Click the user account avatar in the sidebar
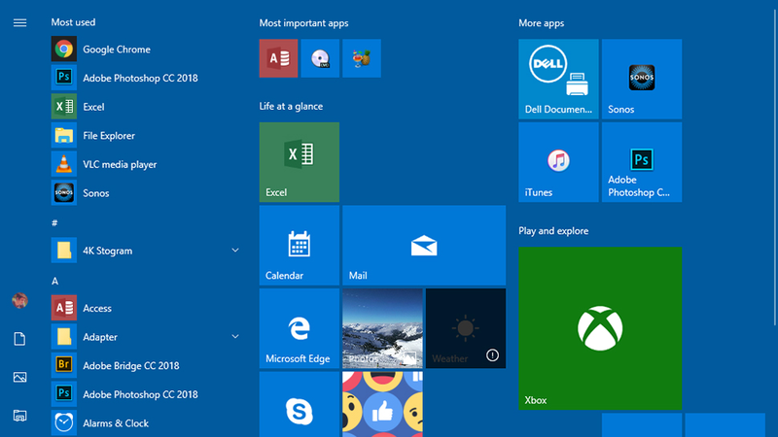778x437 pixels. pyautogui.click(x=19, y=300)
